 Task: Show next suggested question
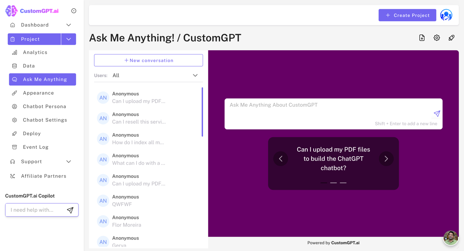(386, 159)
